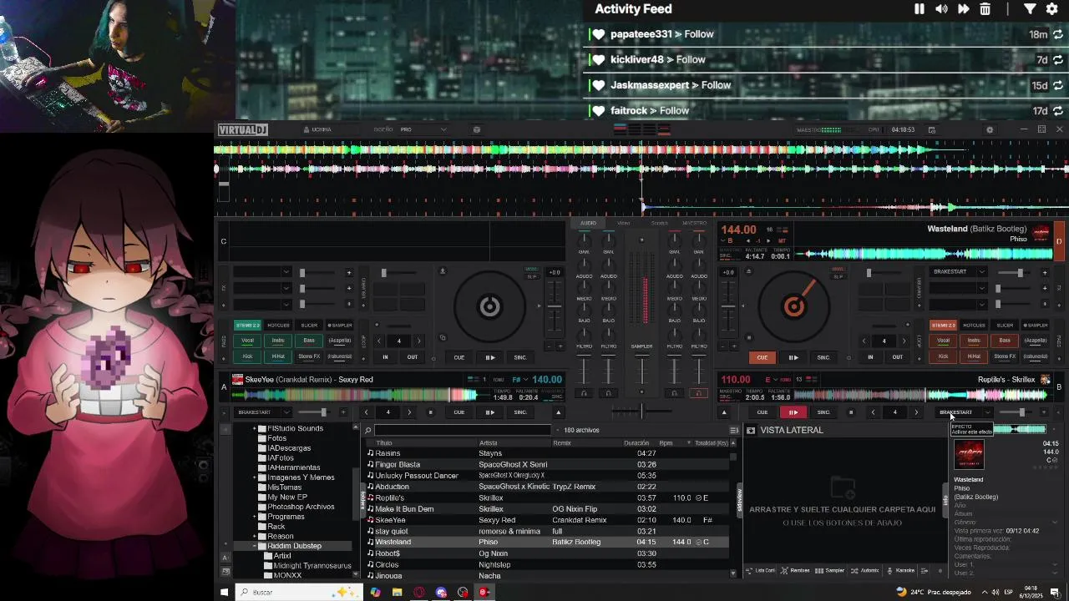Play or pause right deck D
The width and height of the screenshot is (1069, 601).
(x=793, y=357)
